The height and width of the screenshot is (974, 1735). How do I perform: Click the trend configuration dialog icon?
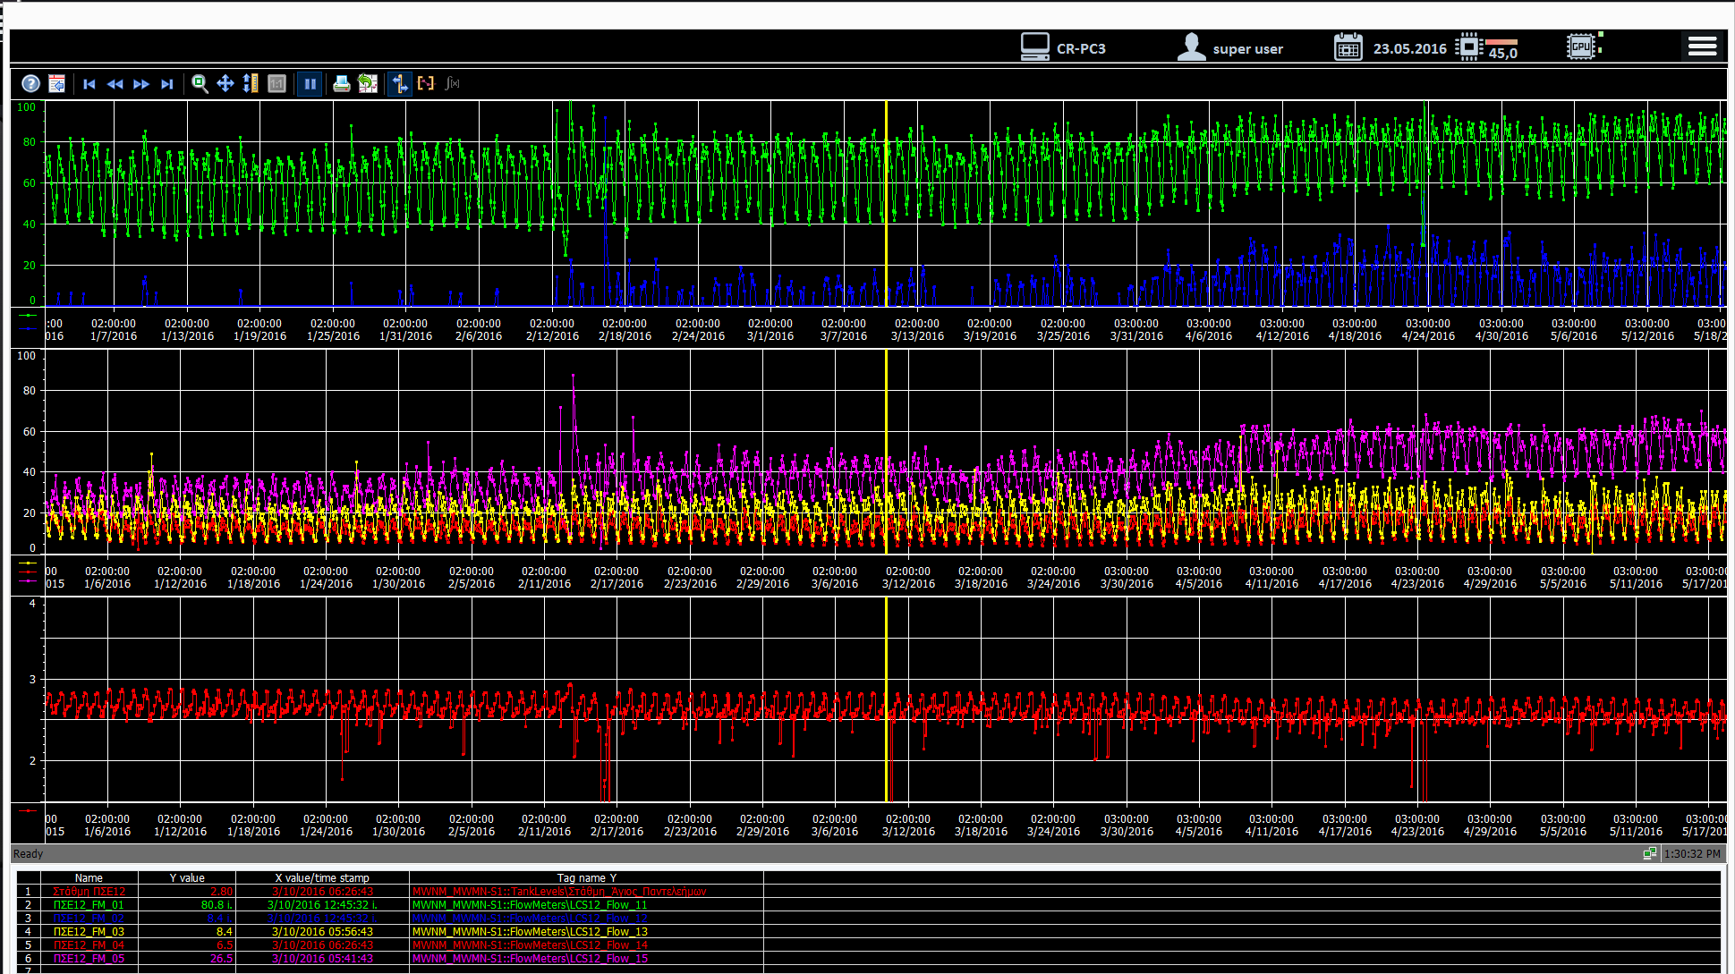56,83
